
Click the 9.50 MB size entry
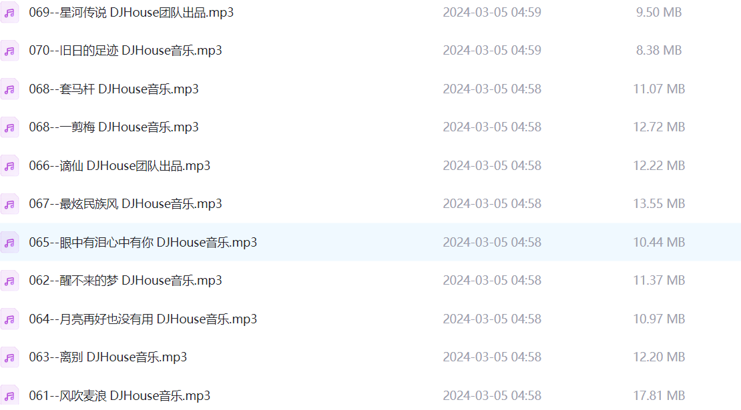coord(659,12)
